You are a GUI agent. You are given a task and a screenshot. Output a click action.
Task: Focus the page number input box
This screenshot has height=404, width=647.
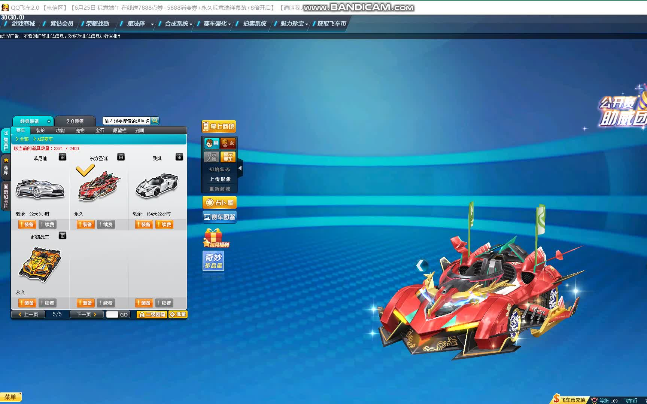point(112,315)
